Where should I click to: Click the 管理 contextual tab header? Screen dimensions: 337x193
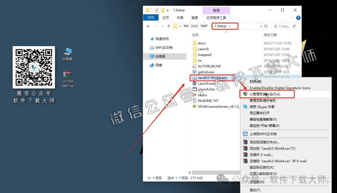[216, 10]
